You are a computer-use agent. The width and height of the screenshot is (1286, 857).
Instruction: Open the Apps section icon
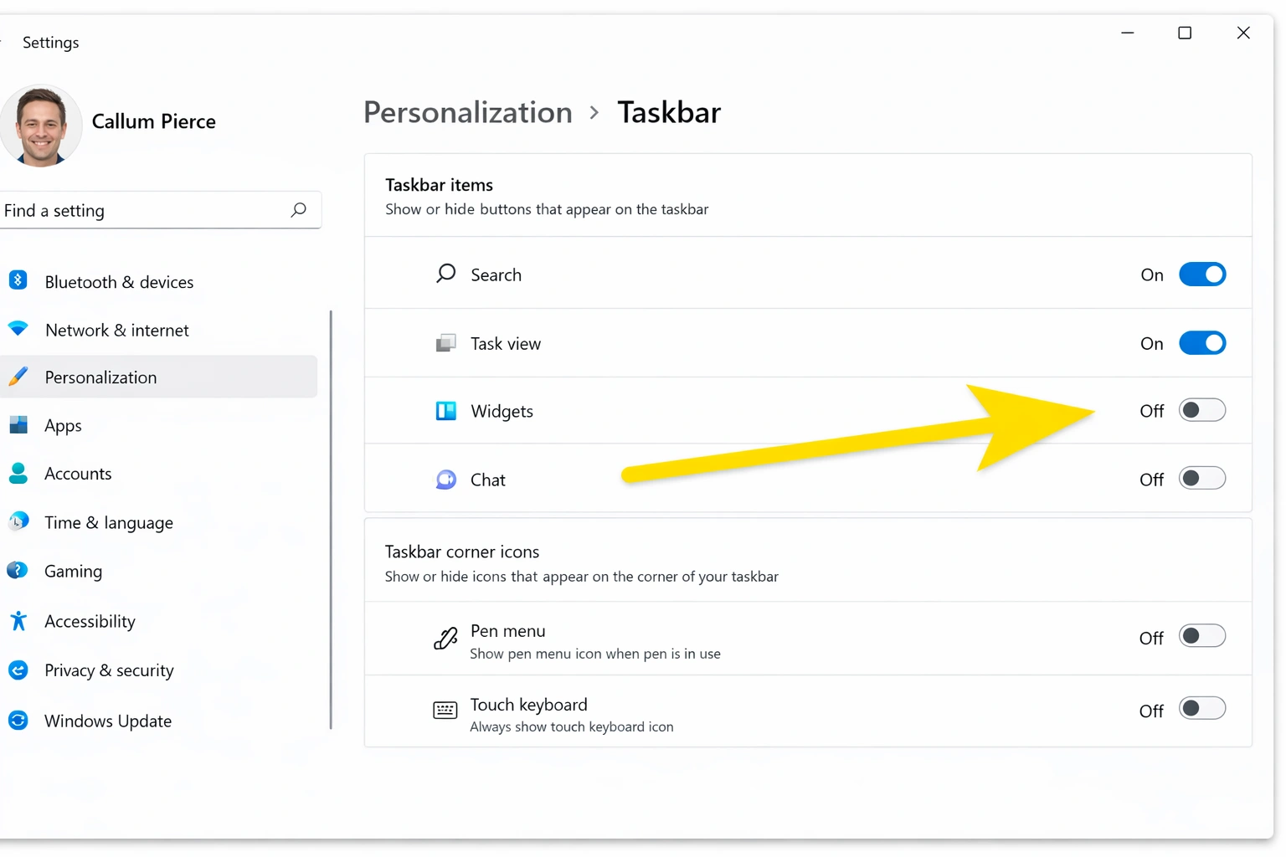(x=18, y=425)
